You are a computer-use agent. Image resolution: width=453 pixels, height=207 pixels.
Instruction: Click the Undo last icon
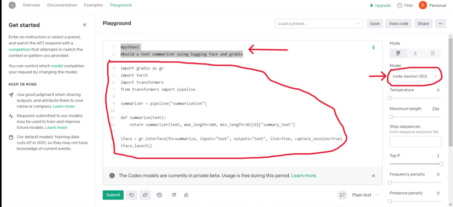(131, 195)
